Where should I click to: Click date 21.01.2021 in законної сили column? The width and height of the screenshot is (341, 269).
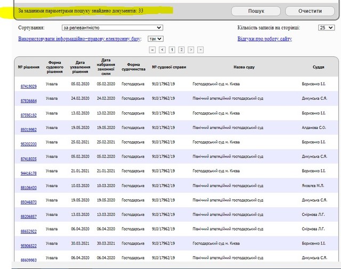[106, 171]
